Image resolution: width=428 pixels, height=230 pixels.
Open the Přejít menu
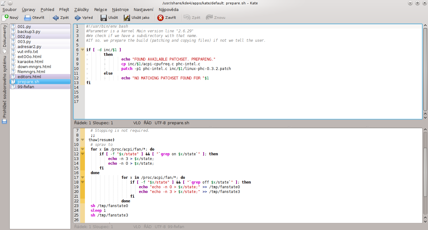tap(64, 9)
